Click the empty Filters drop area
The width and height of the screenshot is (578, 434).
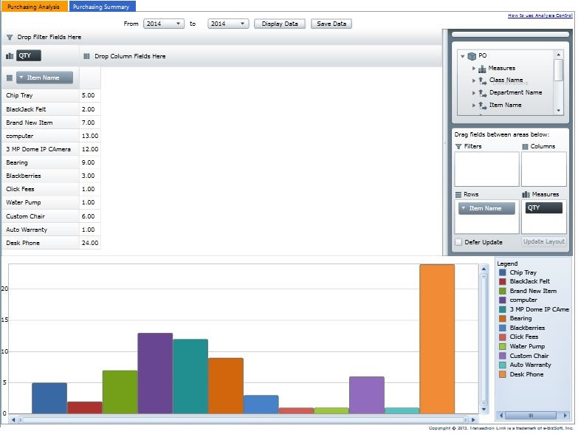click(486, 169)
